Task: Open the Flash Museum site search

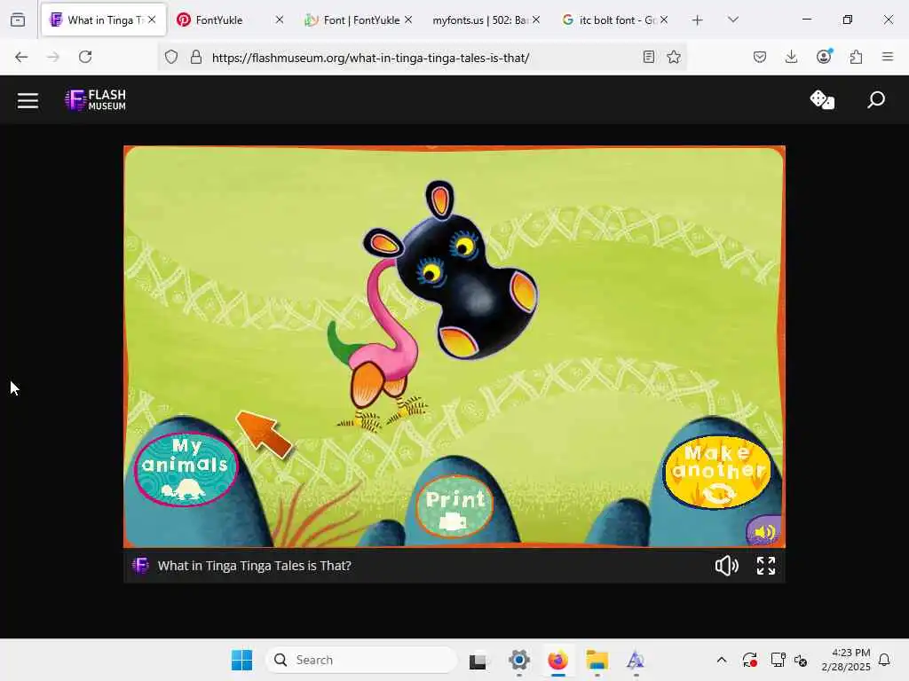Action: [x=876, y=99]
